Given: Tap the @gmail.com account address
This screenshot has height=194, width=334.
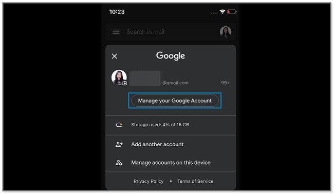Looking at the screenshot, I should pos(175,83).
